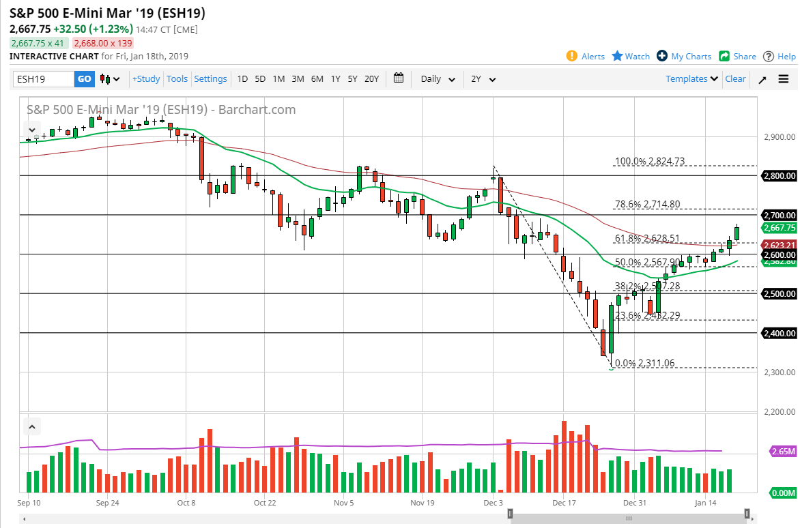800x528 pixels.
Task: Open the hamburger chart menu icon
Action: tap(784, 79)
